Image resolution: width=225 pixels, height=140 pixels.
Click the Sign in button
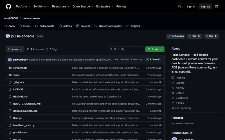[191, 6]
